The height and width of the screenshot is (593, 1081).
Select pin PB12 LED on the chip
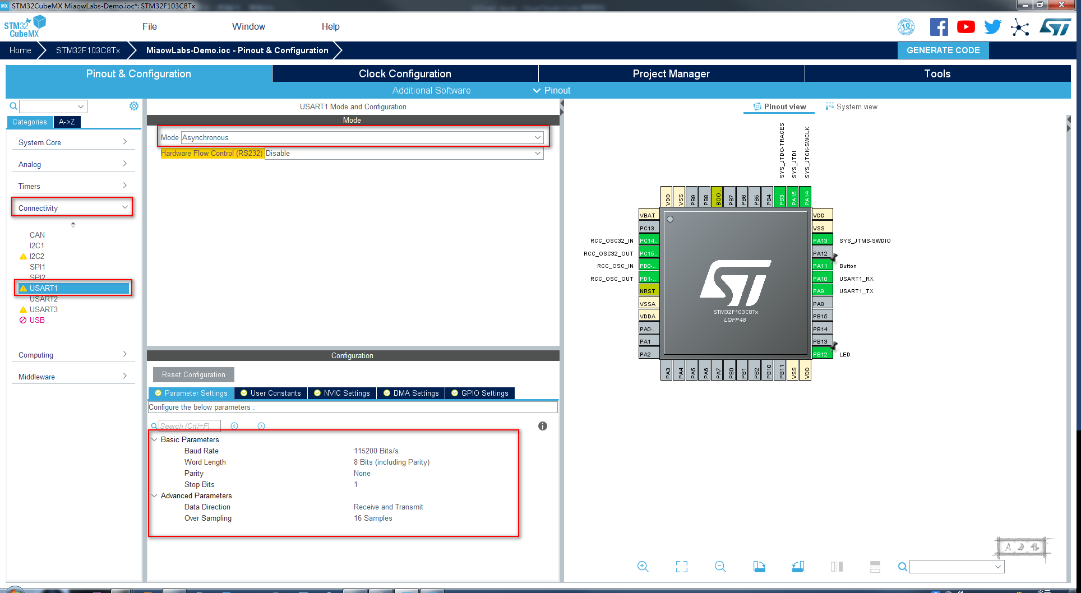point(822,354)
